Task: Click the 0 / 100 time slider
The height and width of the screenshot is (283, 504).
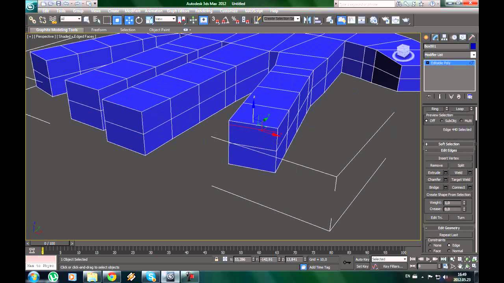Action: pos(50,244)
